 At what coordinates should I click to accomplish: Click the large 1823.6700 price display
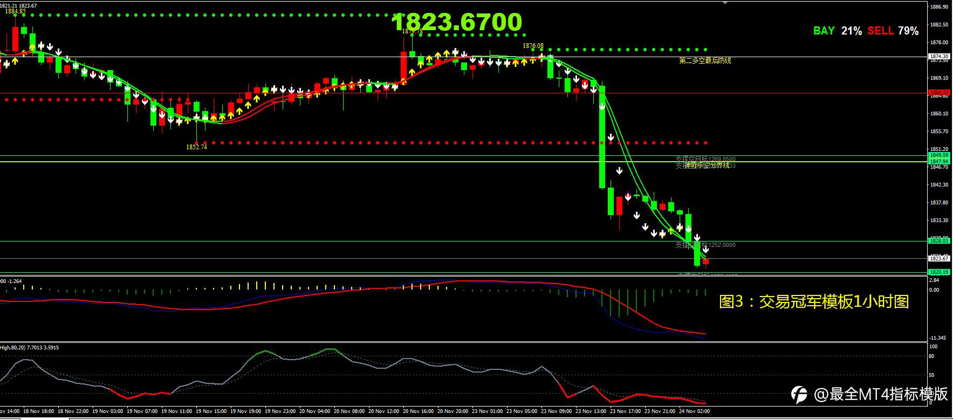pos(457,22)
